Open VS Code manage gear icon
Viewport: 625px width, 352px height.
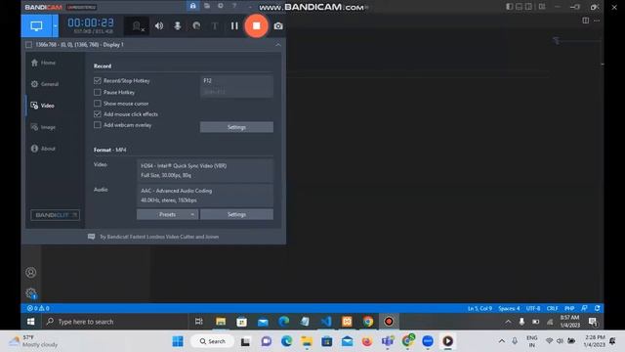tap(30, 293)
